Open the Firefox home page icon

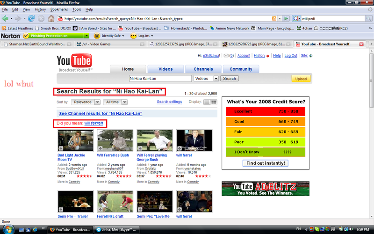pyautogui.click(x=51, y=18)
